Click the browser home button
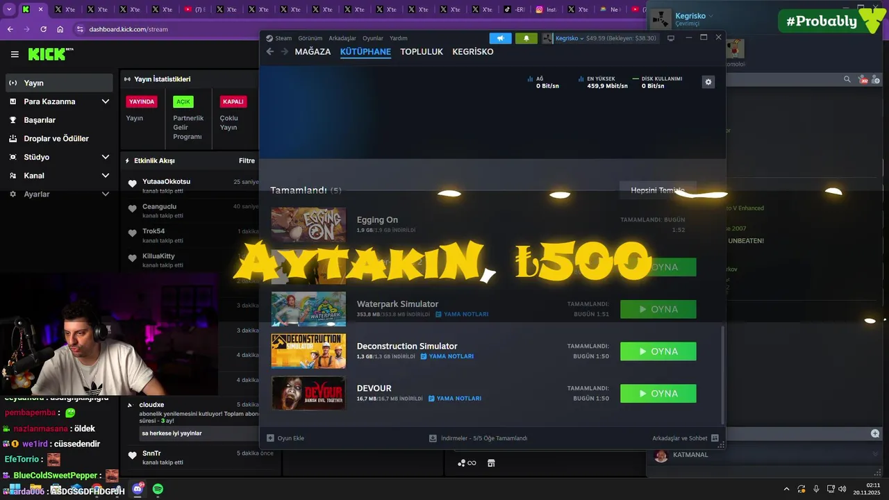Viewport: 889px width, 500px height. (60, 29)
